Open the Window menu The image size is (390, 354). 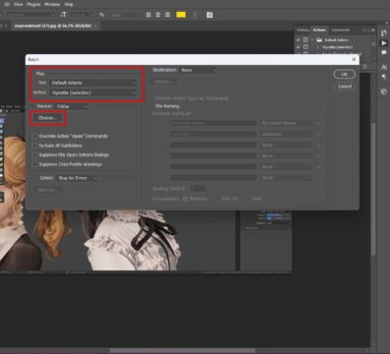point(52,4)
